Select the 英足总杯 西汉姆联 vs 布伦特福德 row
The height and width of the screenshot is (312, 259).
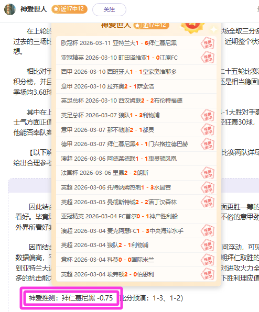click(x=136, y=101)
